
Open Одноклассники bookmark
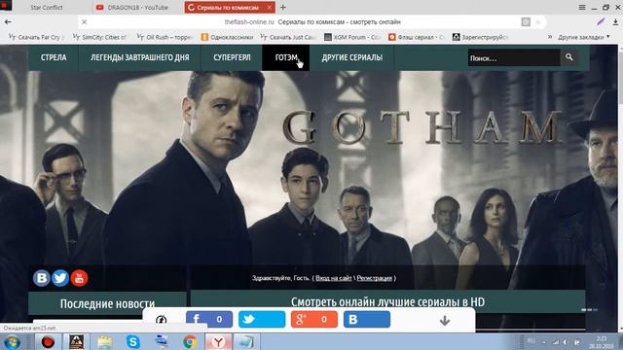click(x=227, y=37)
